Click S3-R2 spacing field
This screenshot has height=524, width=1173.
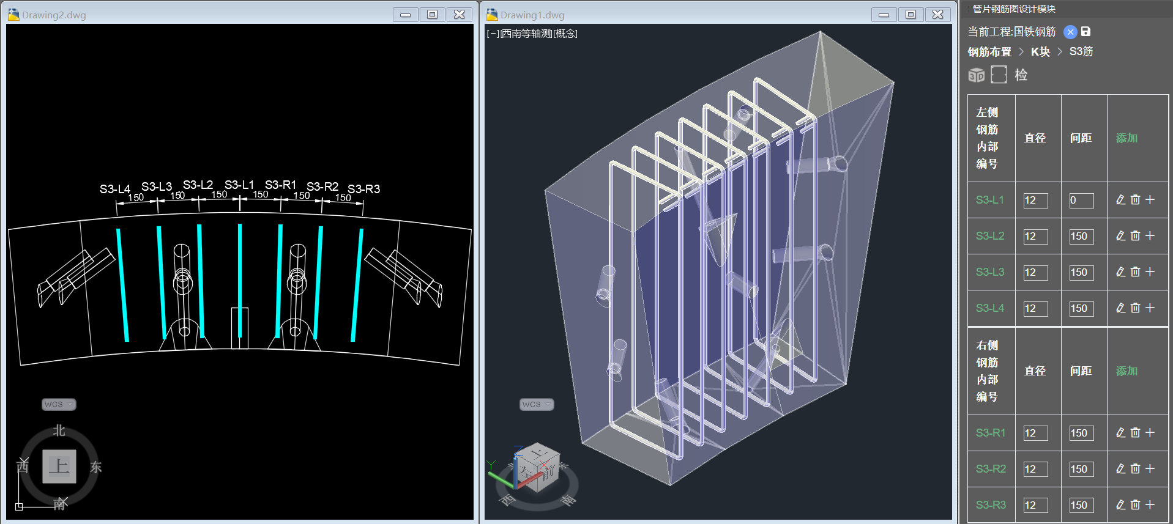1081,470
